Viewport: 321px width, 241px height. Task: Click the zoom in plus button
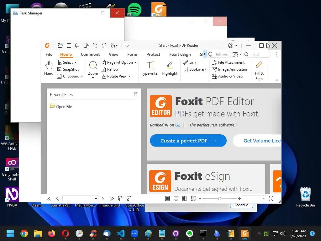pos(239,199)
